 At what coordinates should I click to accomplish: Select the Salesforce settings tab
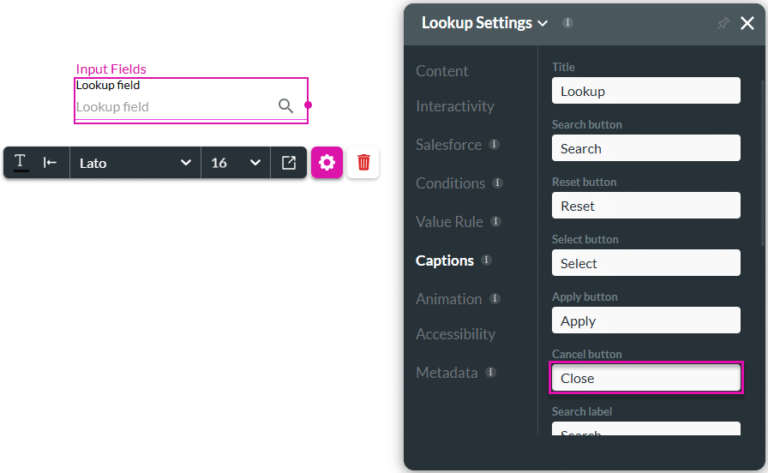click(448, 145)
